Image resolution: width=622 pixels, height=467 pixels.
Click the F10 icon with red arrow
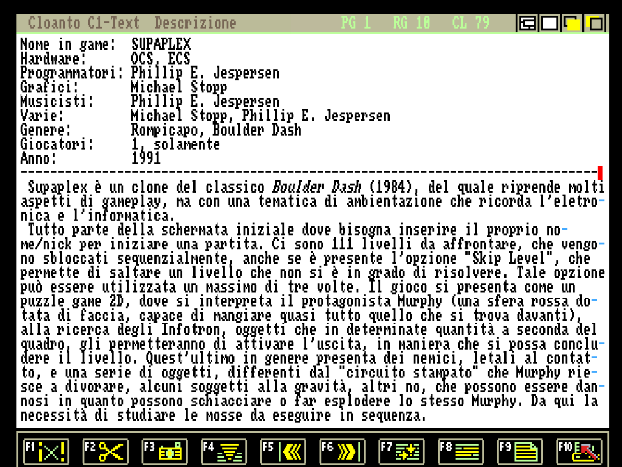(579, 451)
